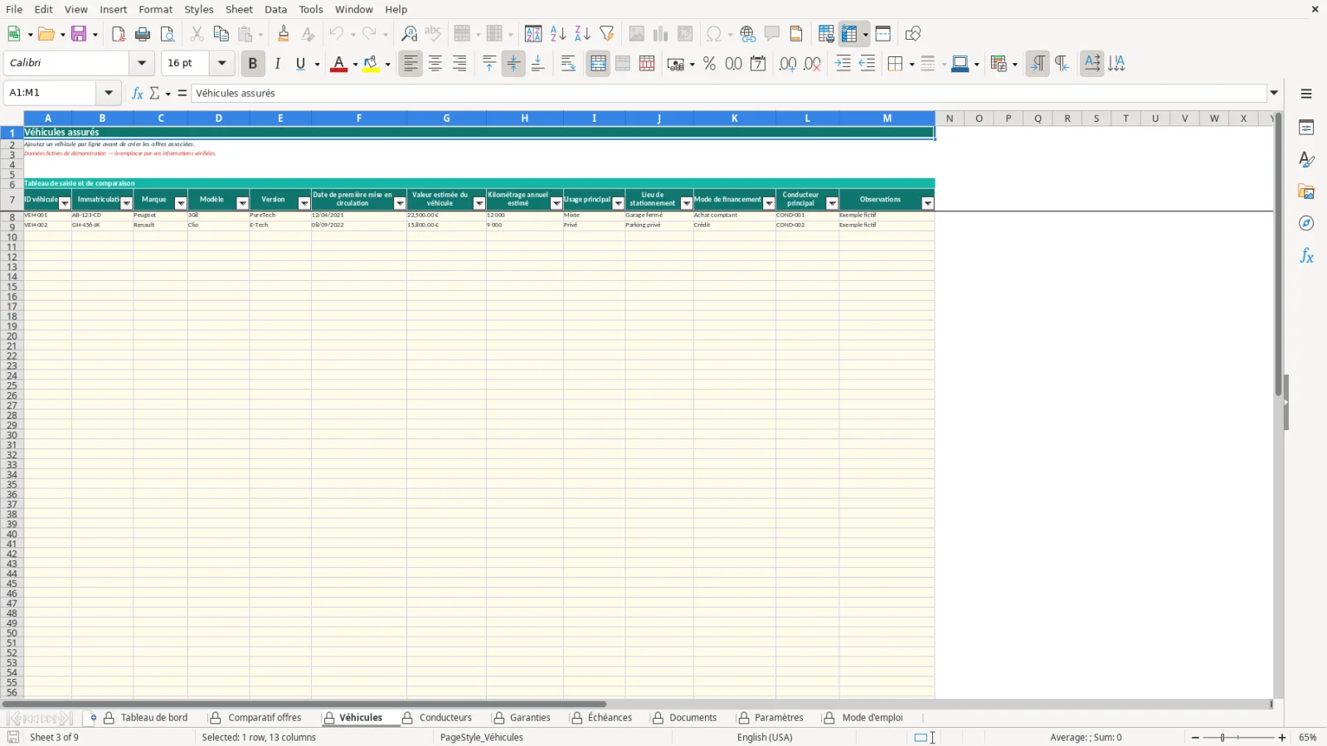Screen dimensions: 1327x746
Task: Export as PDF icon
Action: [119, 34]
